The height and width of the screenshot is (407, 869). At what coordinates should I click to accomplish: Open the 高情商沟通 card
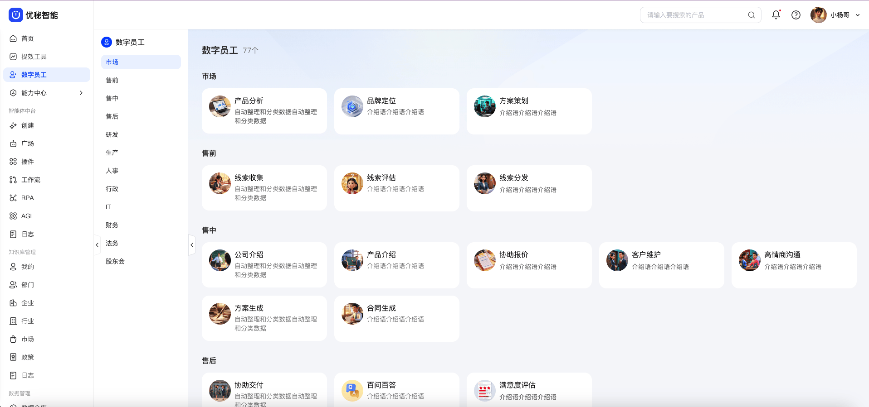pos(793,265)
